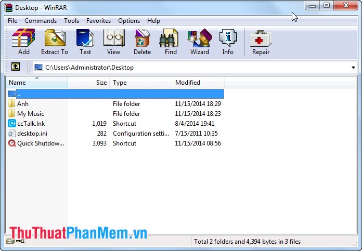This screenshot has width=362, height=251.
Task: Sort by the Name column header
Action: (x=37, y=82)
